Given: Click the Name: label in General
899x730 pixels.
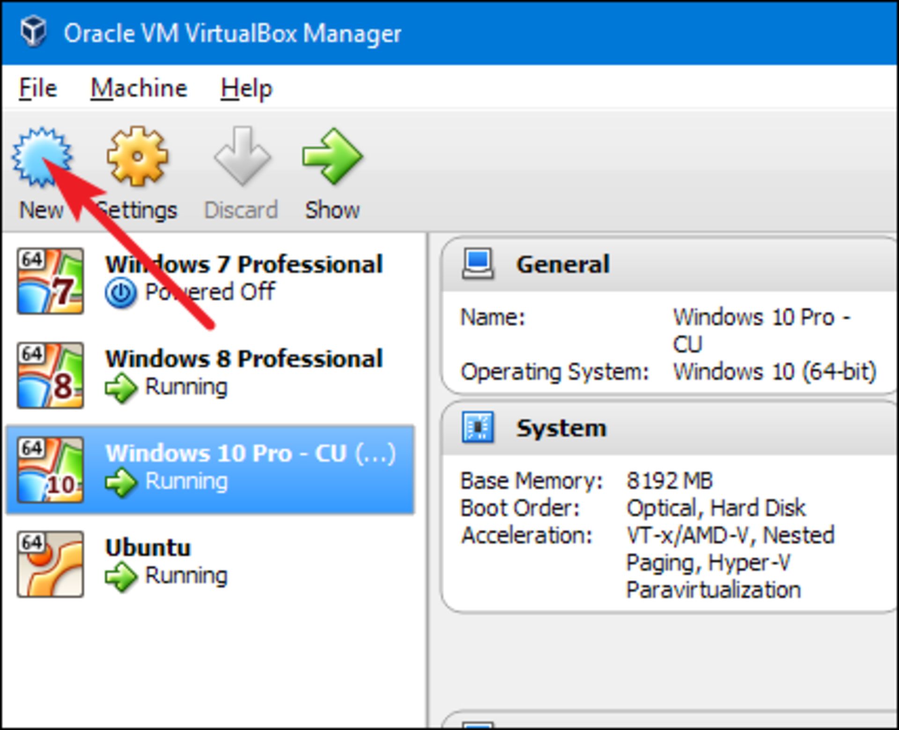Looking at the screenshot, I should click(493, 318).
